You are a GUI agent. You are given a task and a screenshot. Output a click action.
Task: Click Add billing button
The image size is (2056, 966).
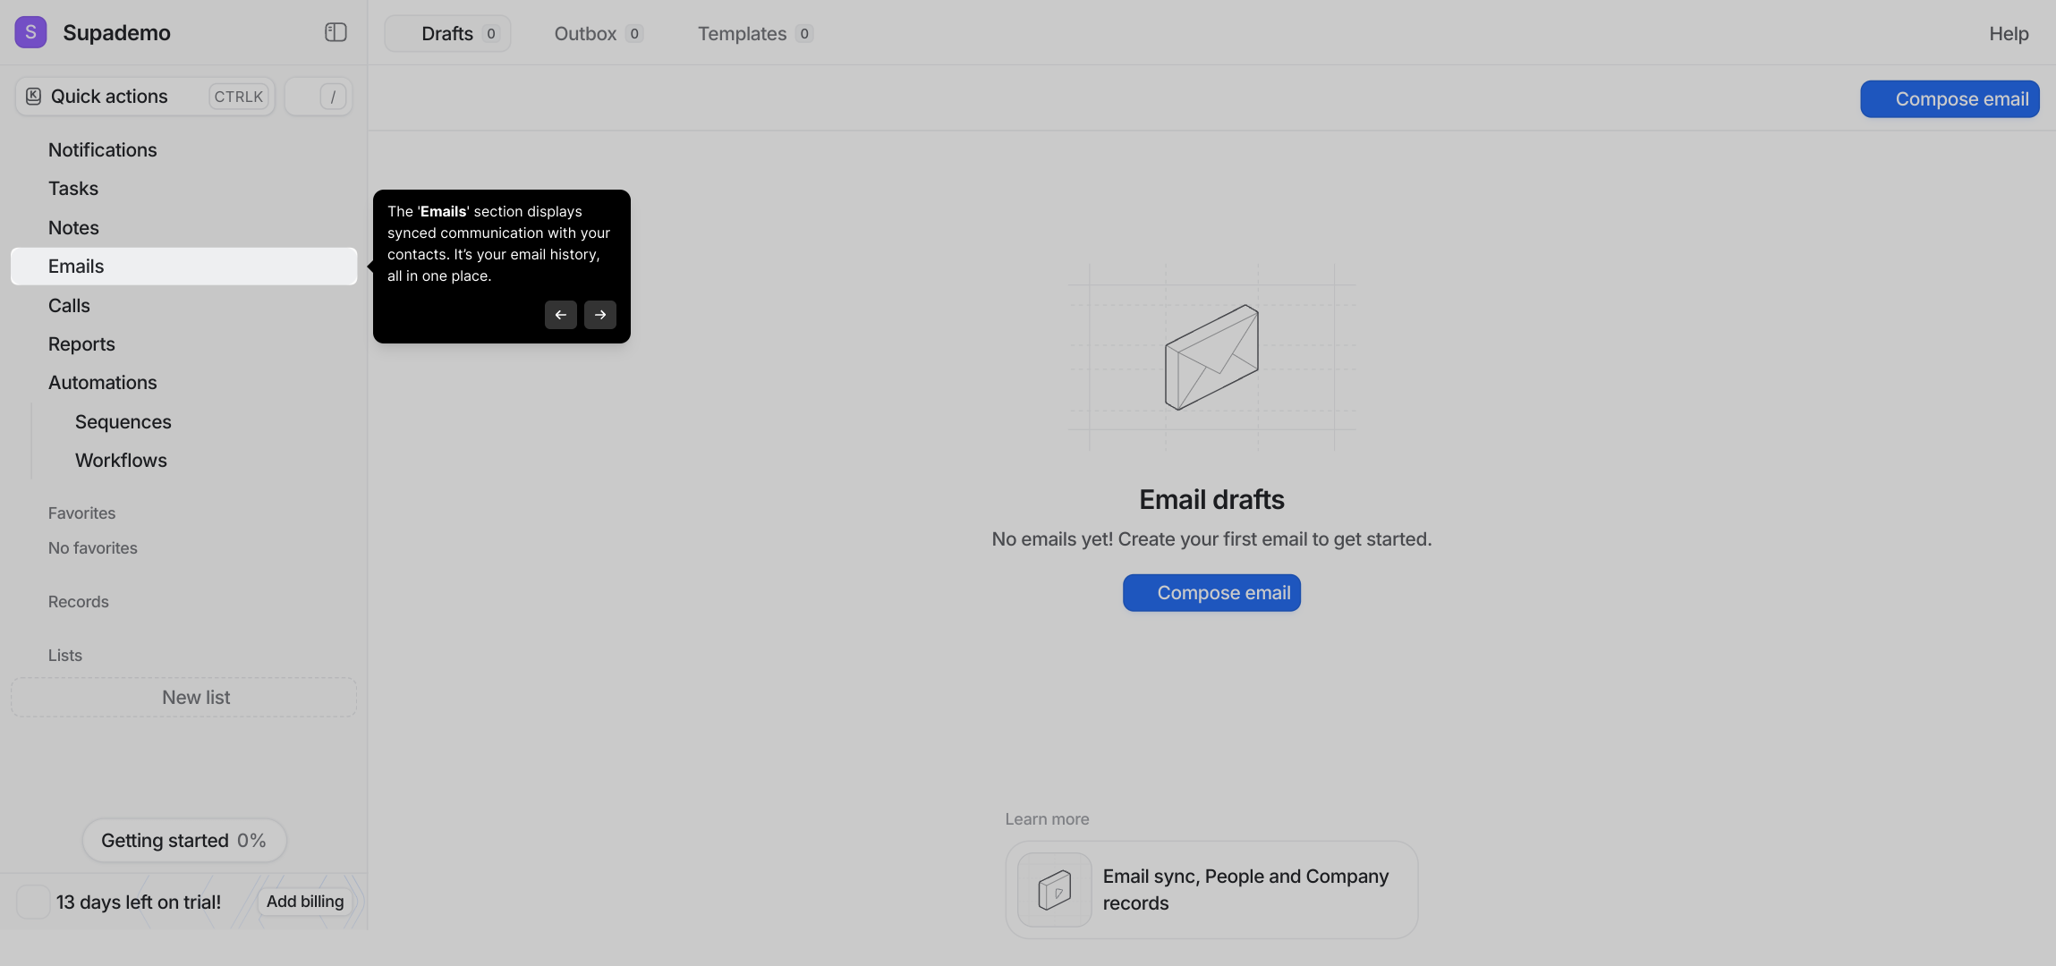pos(305,902)
